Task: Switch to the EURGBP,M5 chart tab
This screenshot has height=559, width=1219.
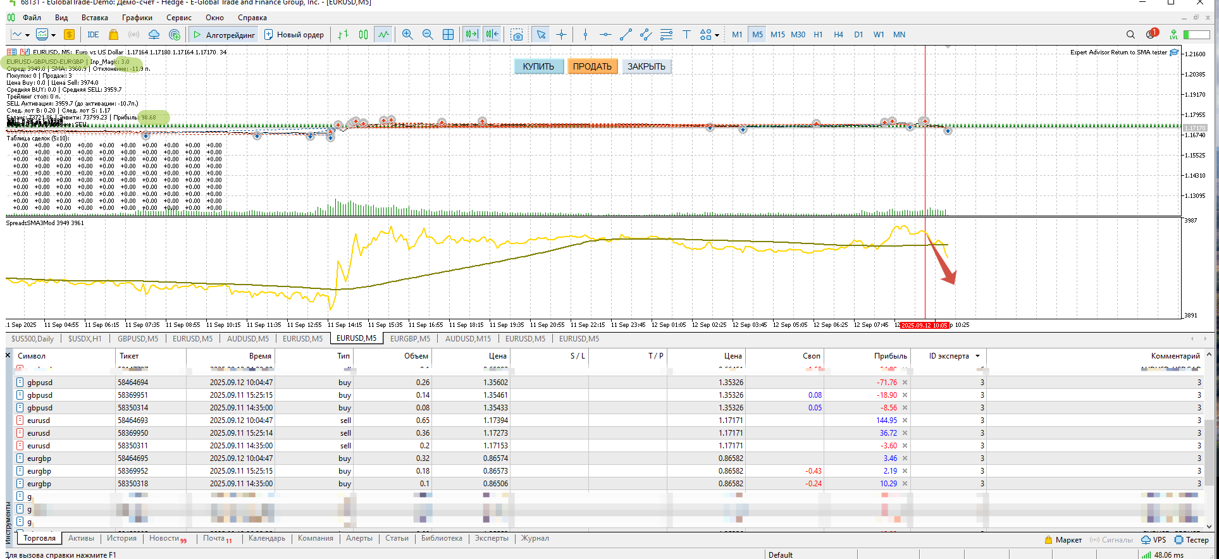Action: pyautogui.click(x=410, y=339)
